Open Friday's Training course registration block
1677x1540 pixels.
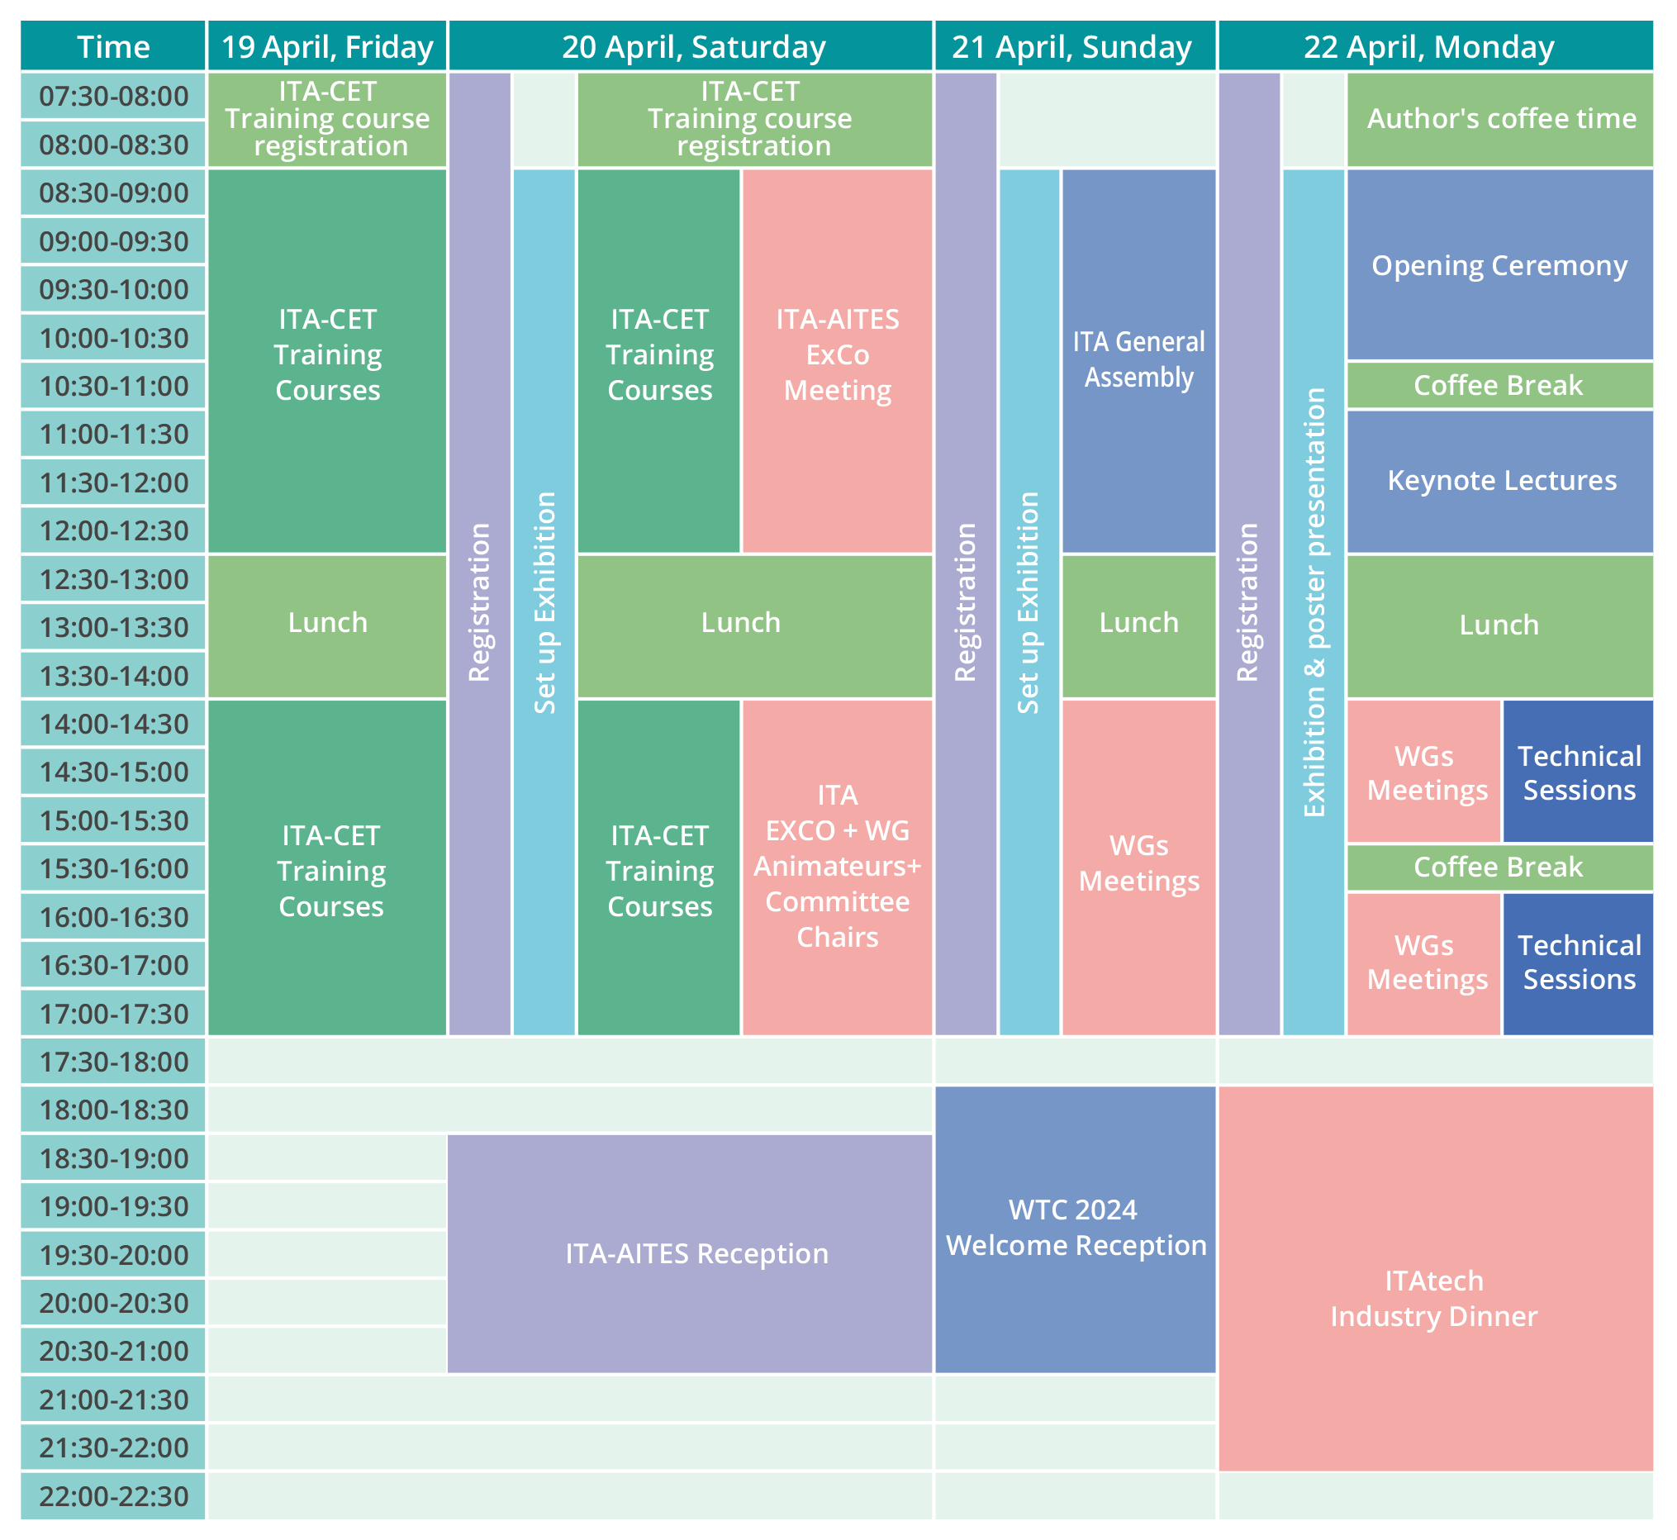point(327,119)
